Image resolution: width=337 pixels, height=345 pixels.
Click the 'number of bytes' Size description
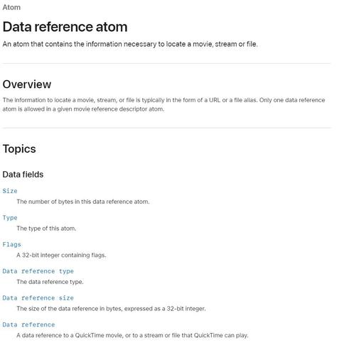(83, 202)
